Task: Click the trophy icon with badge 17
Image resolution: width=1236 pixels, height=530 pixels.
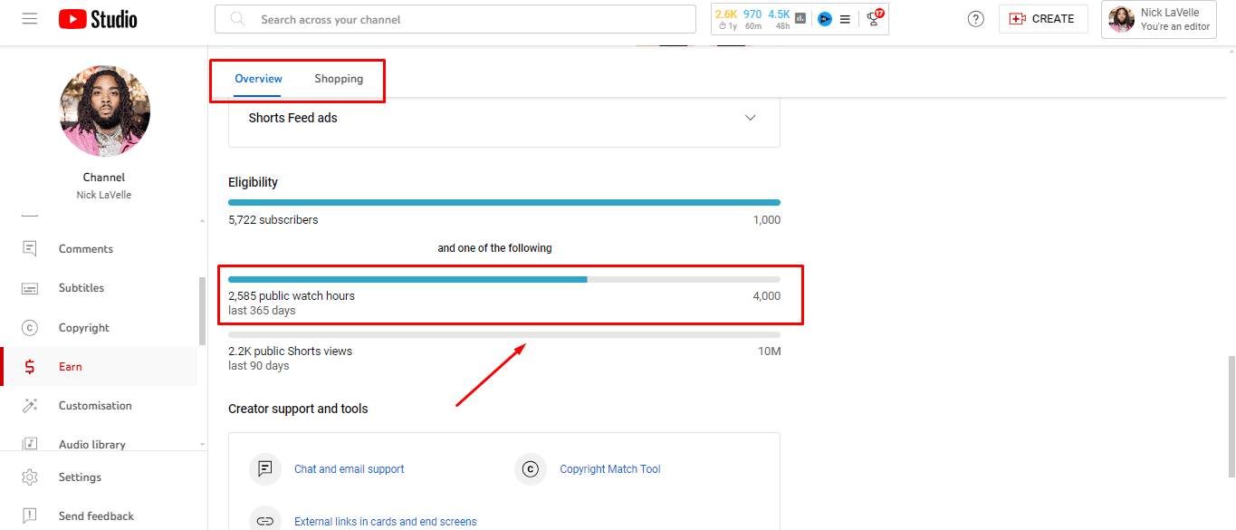Action: point(874,18)
